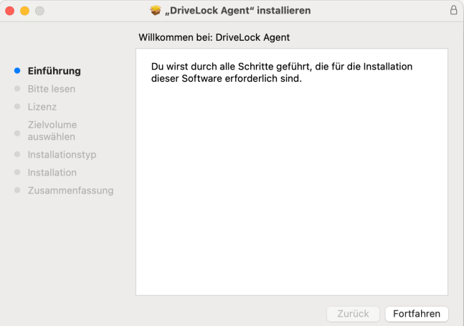Continue with the Fortfahren button
The width and height of the screenshot is (464, 326).
tap(417, 314)
